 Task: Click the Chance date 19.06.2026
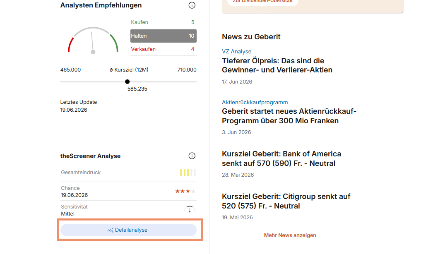click(74, 195)
